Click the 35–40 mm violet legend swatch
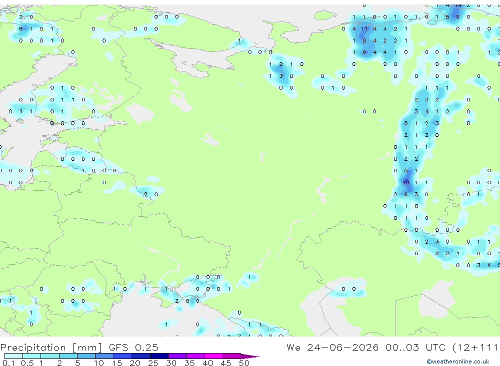 195,356
